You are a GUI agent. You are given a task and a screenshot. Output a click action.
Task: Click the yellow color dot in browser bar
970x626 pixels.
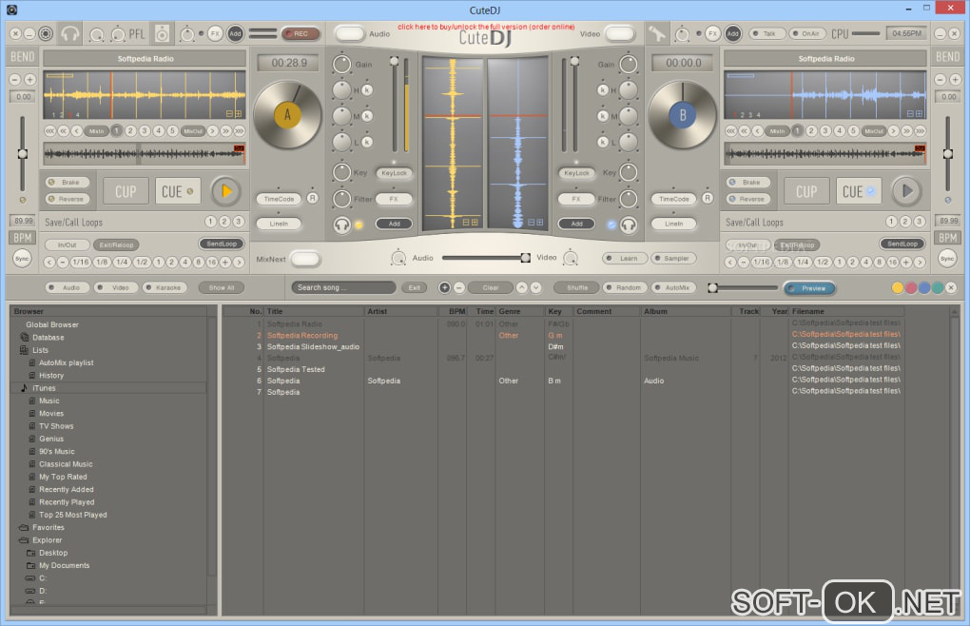pyautogui.click(x=897, y=287)
